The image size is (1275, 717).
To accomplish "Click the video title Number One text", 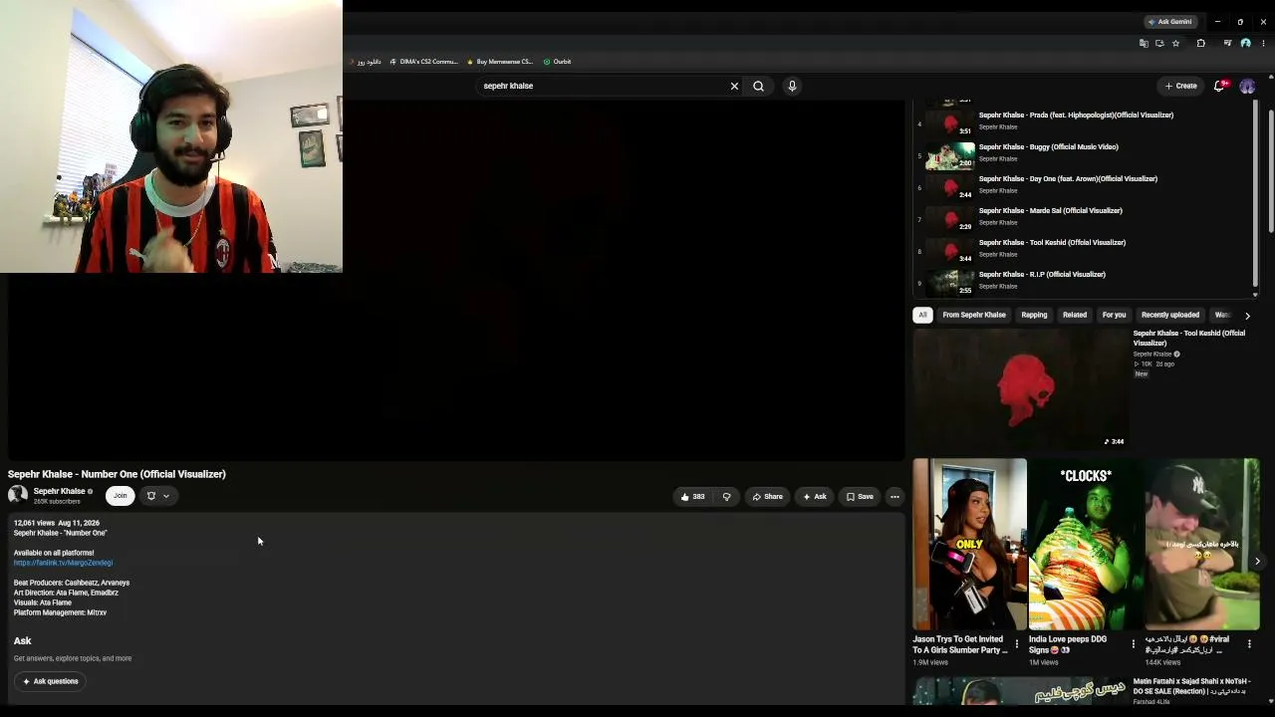I will 117,474.
